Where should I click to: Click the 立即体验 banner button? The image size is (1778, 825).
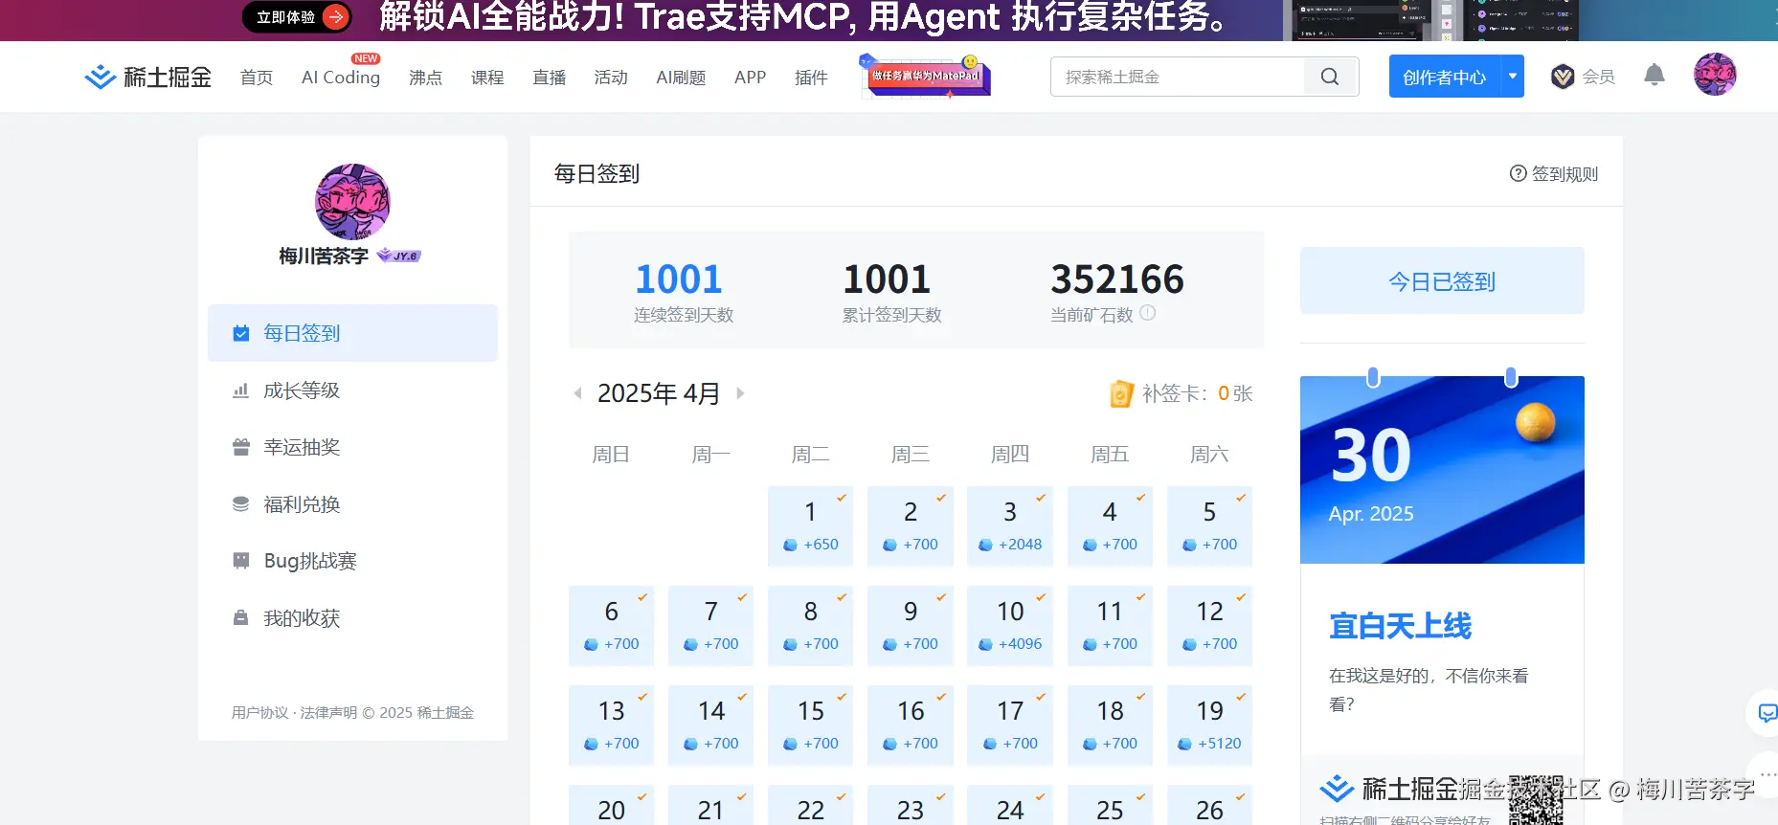pyautogui.click(x=297, y=17)
